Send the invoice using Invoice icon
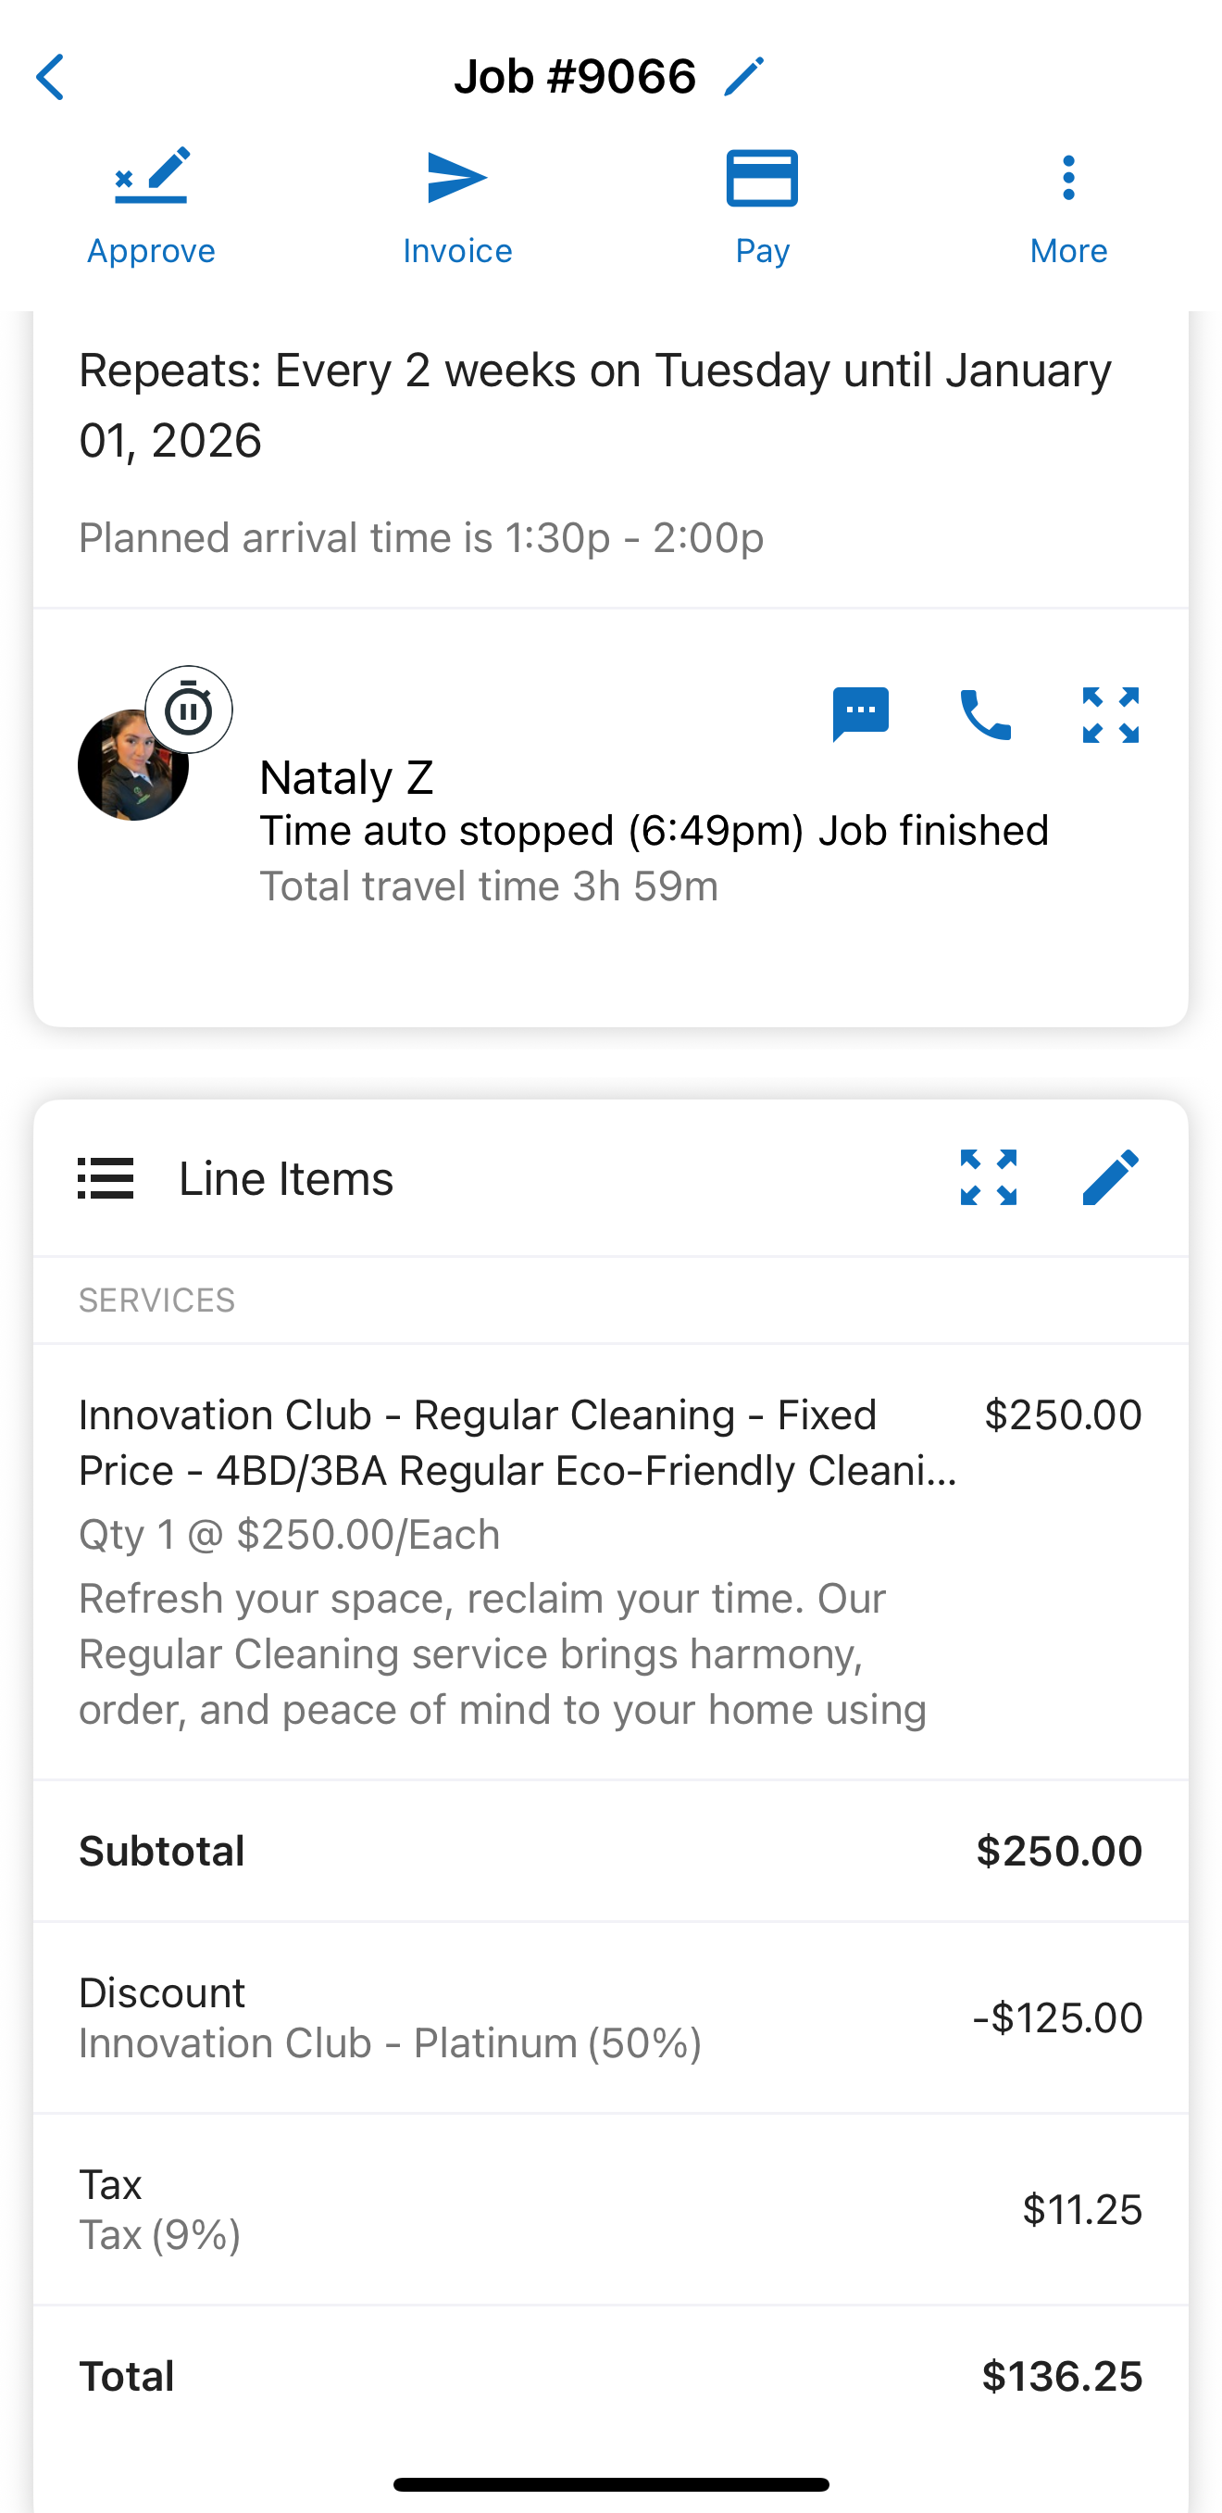This screenshot has height=2513, width=1222. coord(456,178)
